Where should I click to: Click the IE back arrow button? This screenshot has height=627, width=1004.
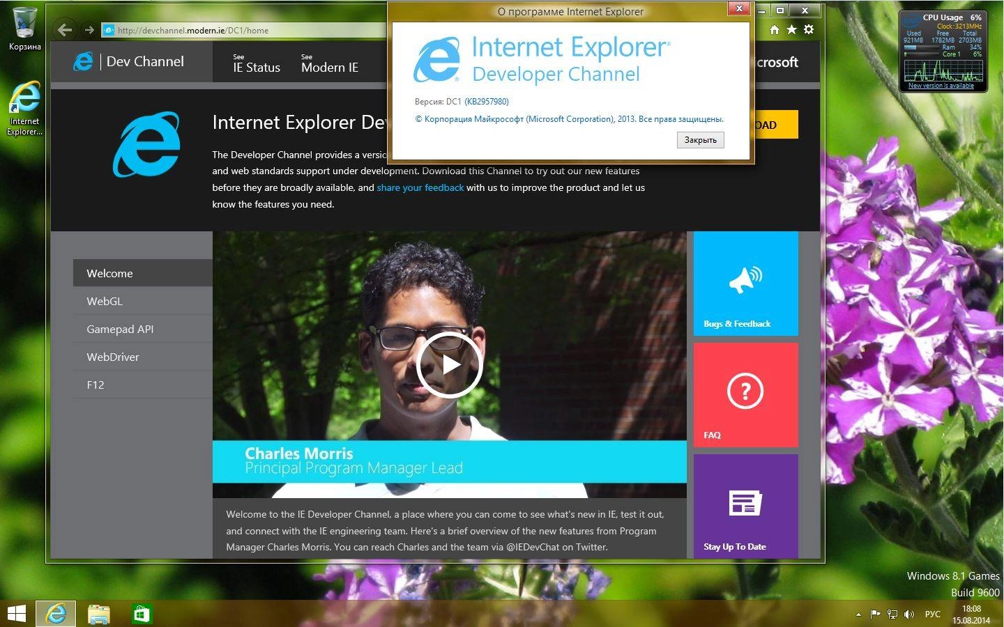pos(65,30)
